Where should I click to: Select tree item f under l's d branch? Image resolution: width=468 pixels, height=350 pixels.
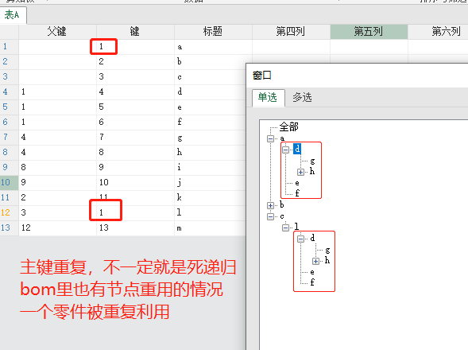(312, 282)
